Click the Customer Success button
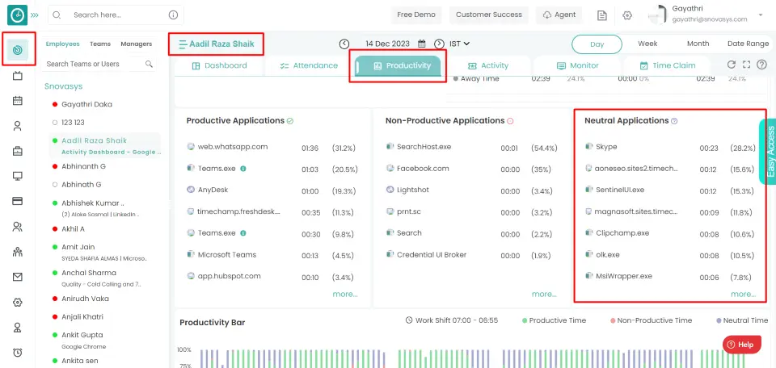Viewport: 776px width, 368px height. coord(489,15)
